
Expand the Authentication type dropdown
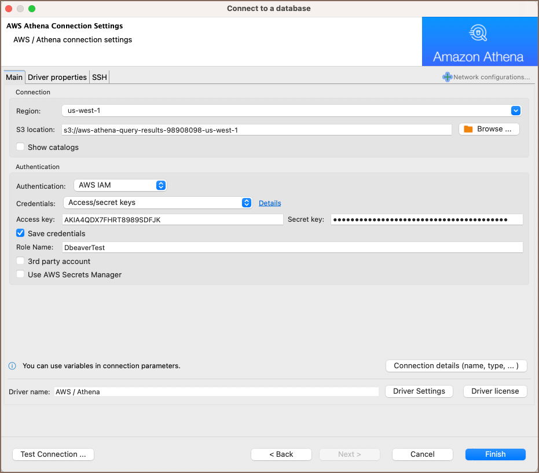pyautogui.click(x=161, y=185)
